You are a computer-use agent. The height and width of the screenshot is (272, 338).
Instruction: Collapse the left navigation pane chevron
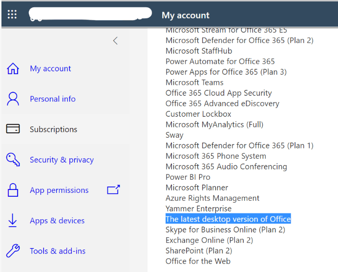coord(115,41)
